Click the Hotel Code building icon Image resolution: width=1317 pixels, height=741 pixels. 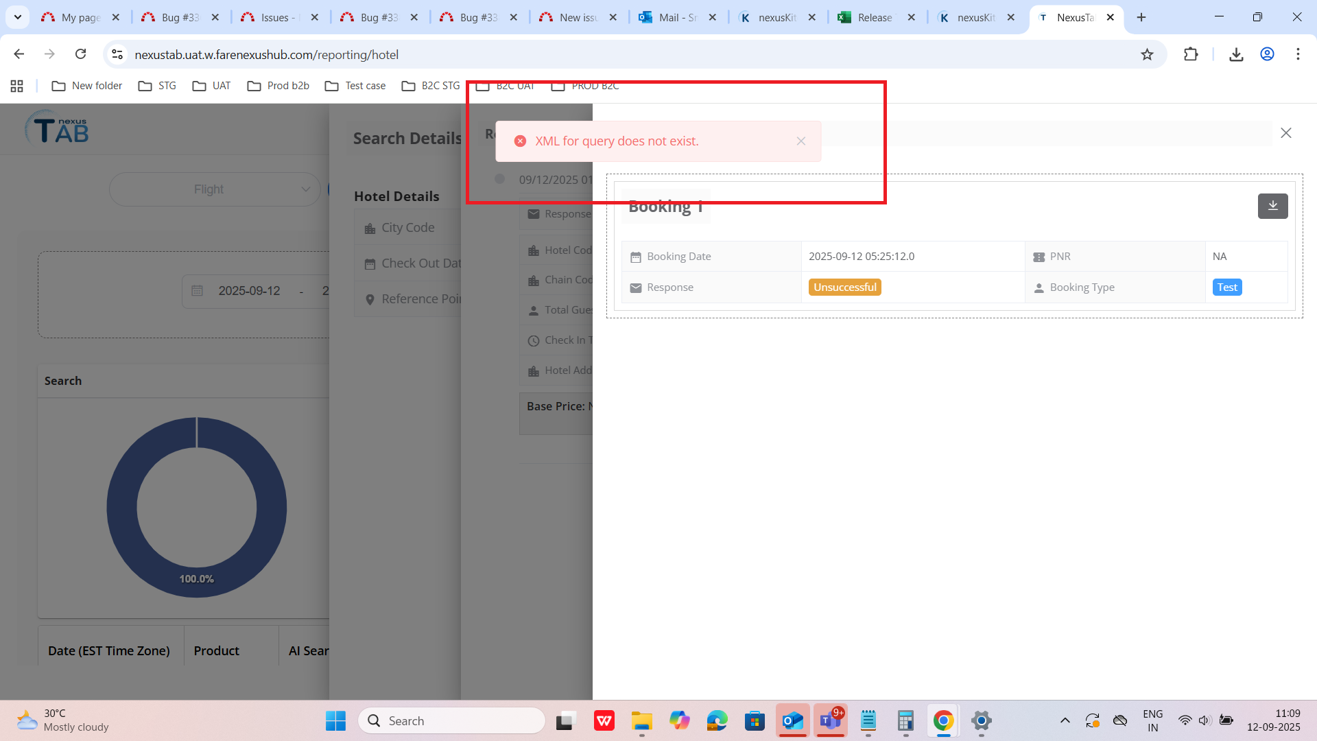pos(534,251)
